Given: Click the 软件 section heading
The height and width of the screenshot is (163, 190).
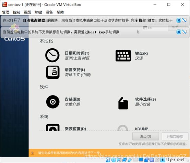Looking at the screenshot, I should tap(44, 87).
